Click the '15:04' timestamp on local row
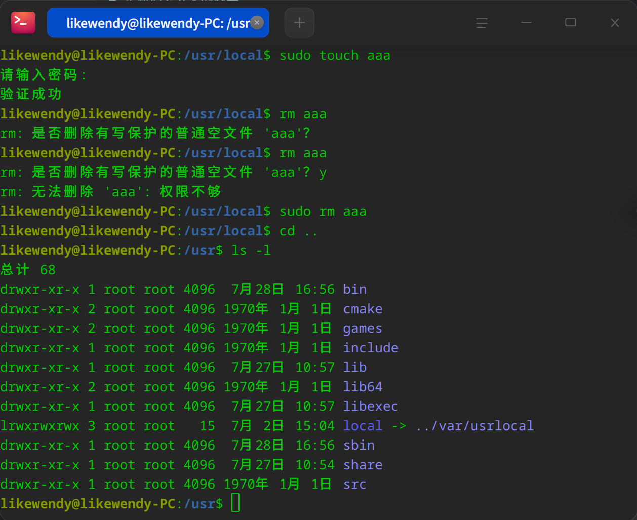637x520 pixels. click(x=315, y=426)
